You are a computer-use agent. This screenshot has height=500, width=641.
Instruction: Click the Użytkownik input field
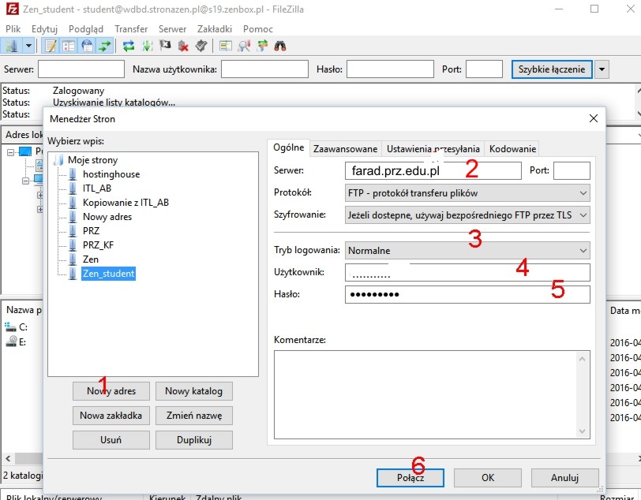467,272
